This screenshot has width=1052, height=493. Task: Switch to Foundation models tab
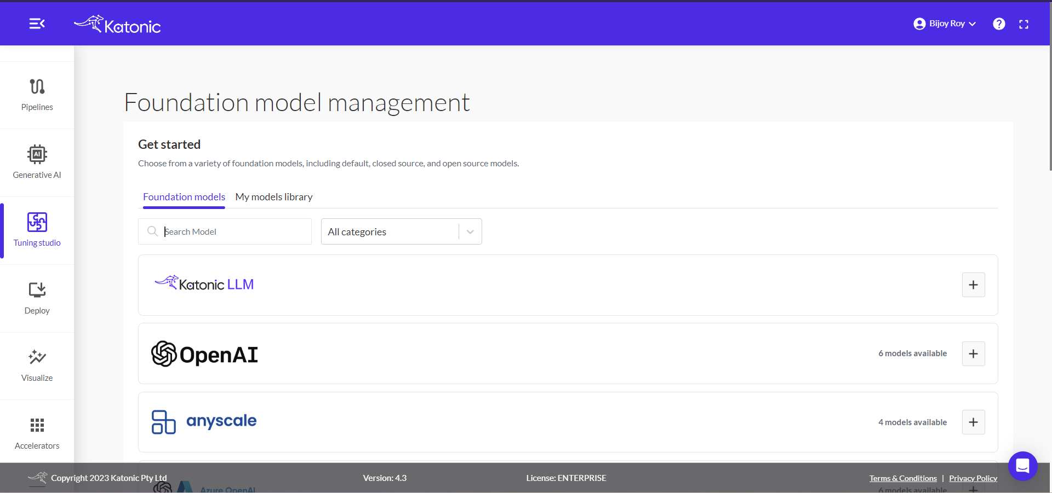point(184,197)
